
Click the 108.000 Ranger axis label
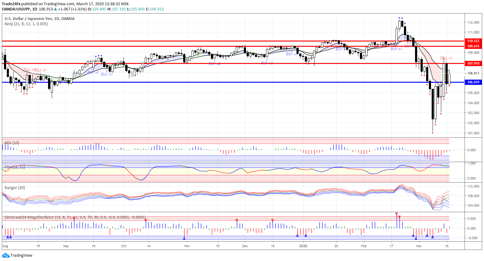pyautogui.click(x=473, y=196)
